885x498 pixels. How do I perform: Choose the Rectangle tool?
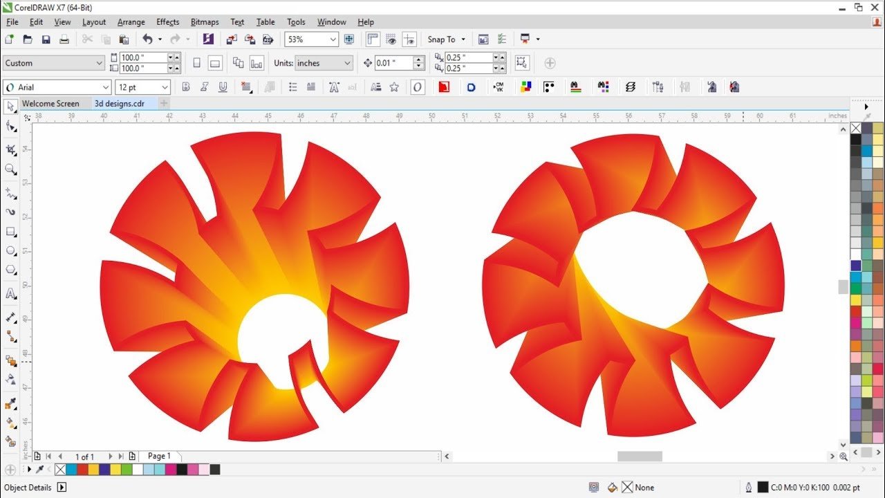click(10, 232)
